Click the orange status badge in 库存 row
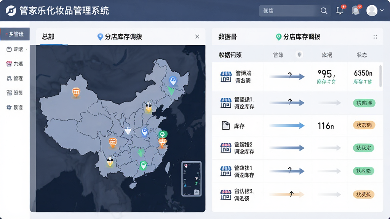390x219 pixels. pos(364,125)
